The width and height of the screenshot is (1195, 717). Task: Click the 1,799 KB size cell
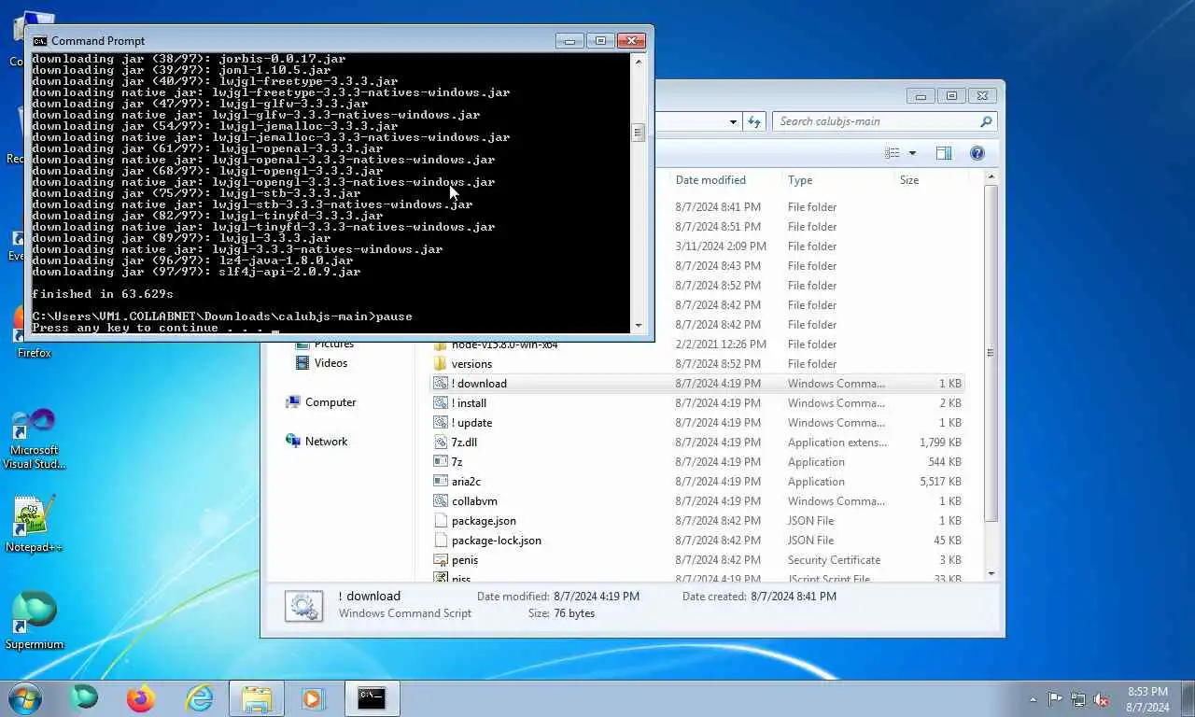940,443
